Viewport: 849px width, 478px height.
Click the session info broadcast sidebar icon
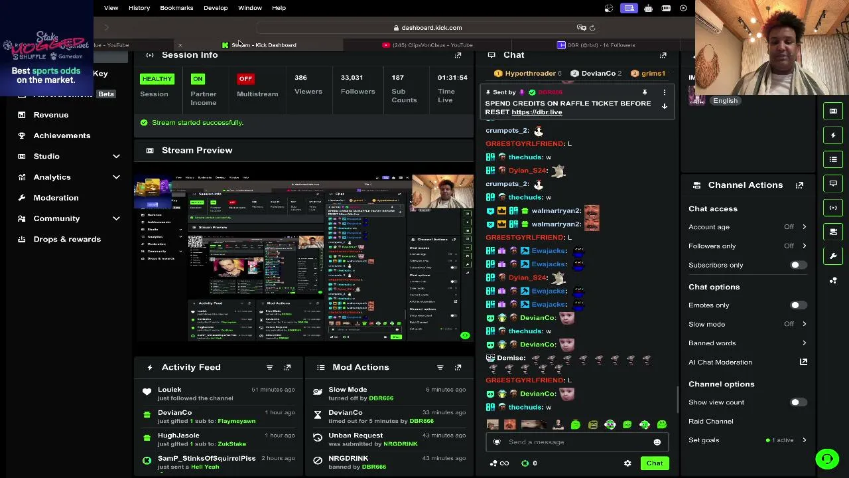[x=833, y=208]
